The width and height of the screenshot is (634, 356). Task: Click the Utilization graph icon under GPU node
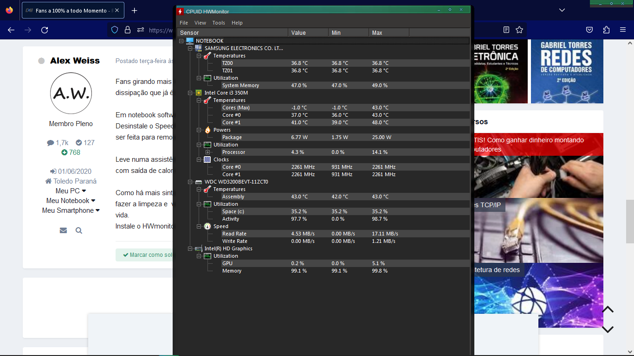tap(207, 256)
